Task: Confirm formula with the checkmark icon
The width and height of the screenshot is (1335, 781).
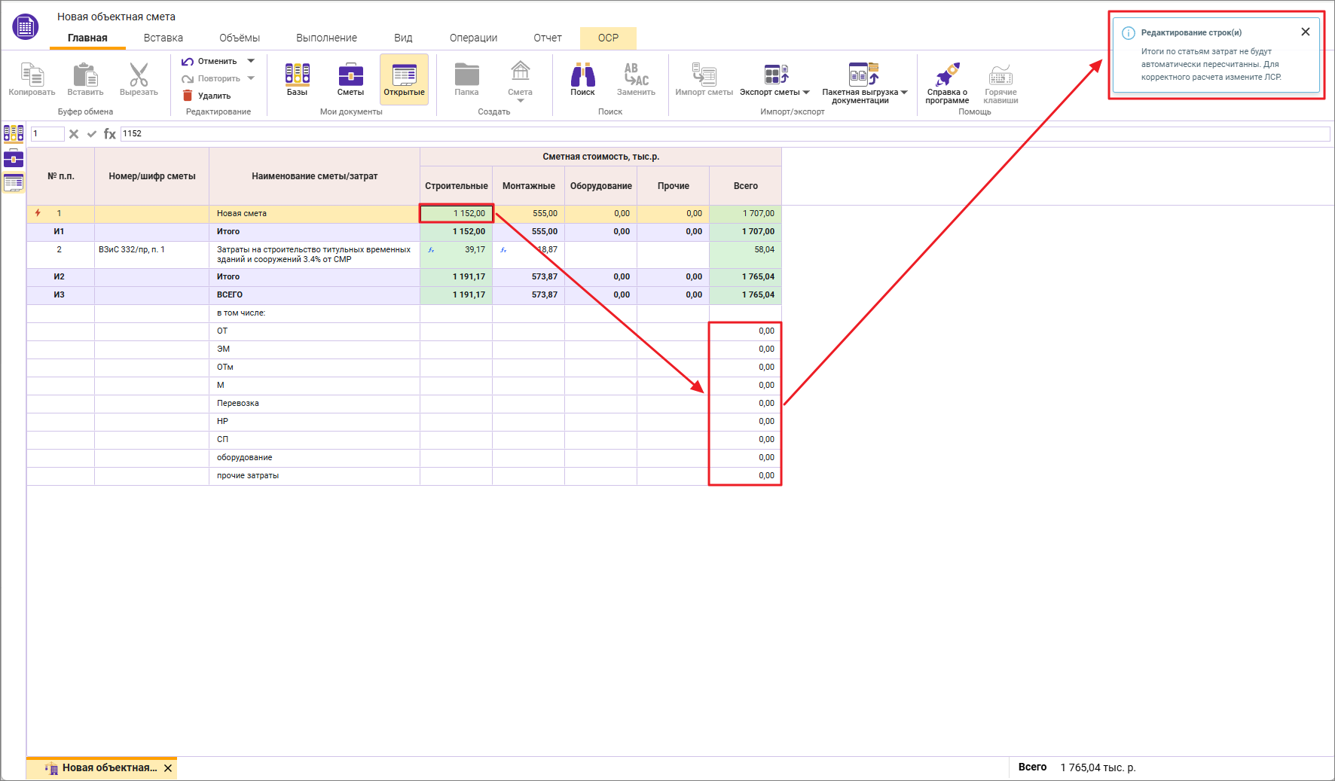Action: pyautogui.click(x=92, y=134)
